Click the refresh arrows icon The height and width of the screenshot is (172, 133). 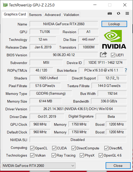[118, 13]
